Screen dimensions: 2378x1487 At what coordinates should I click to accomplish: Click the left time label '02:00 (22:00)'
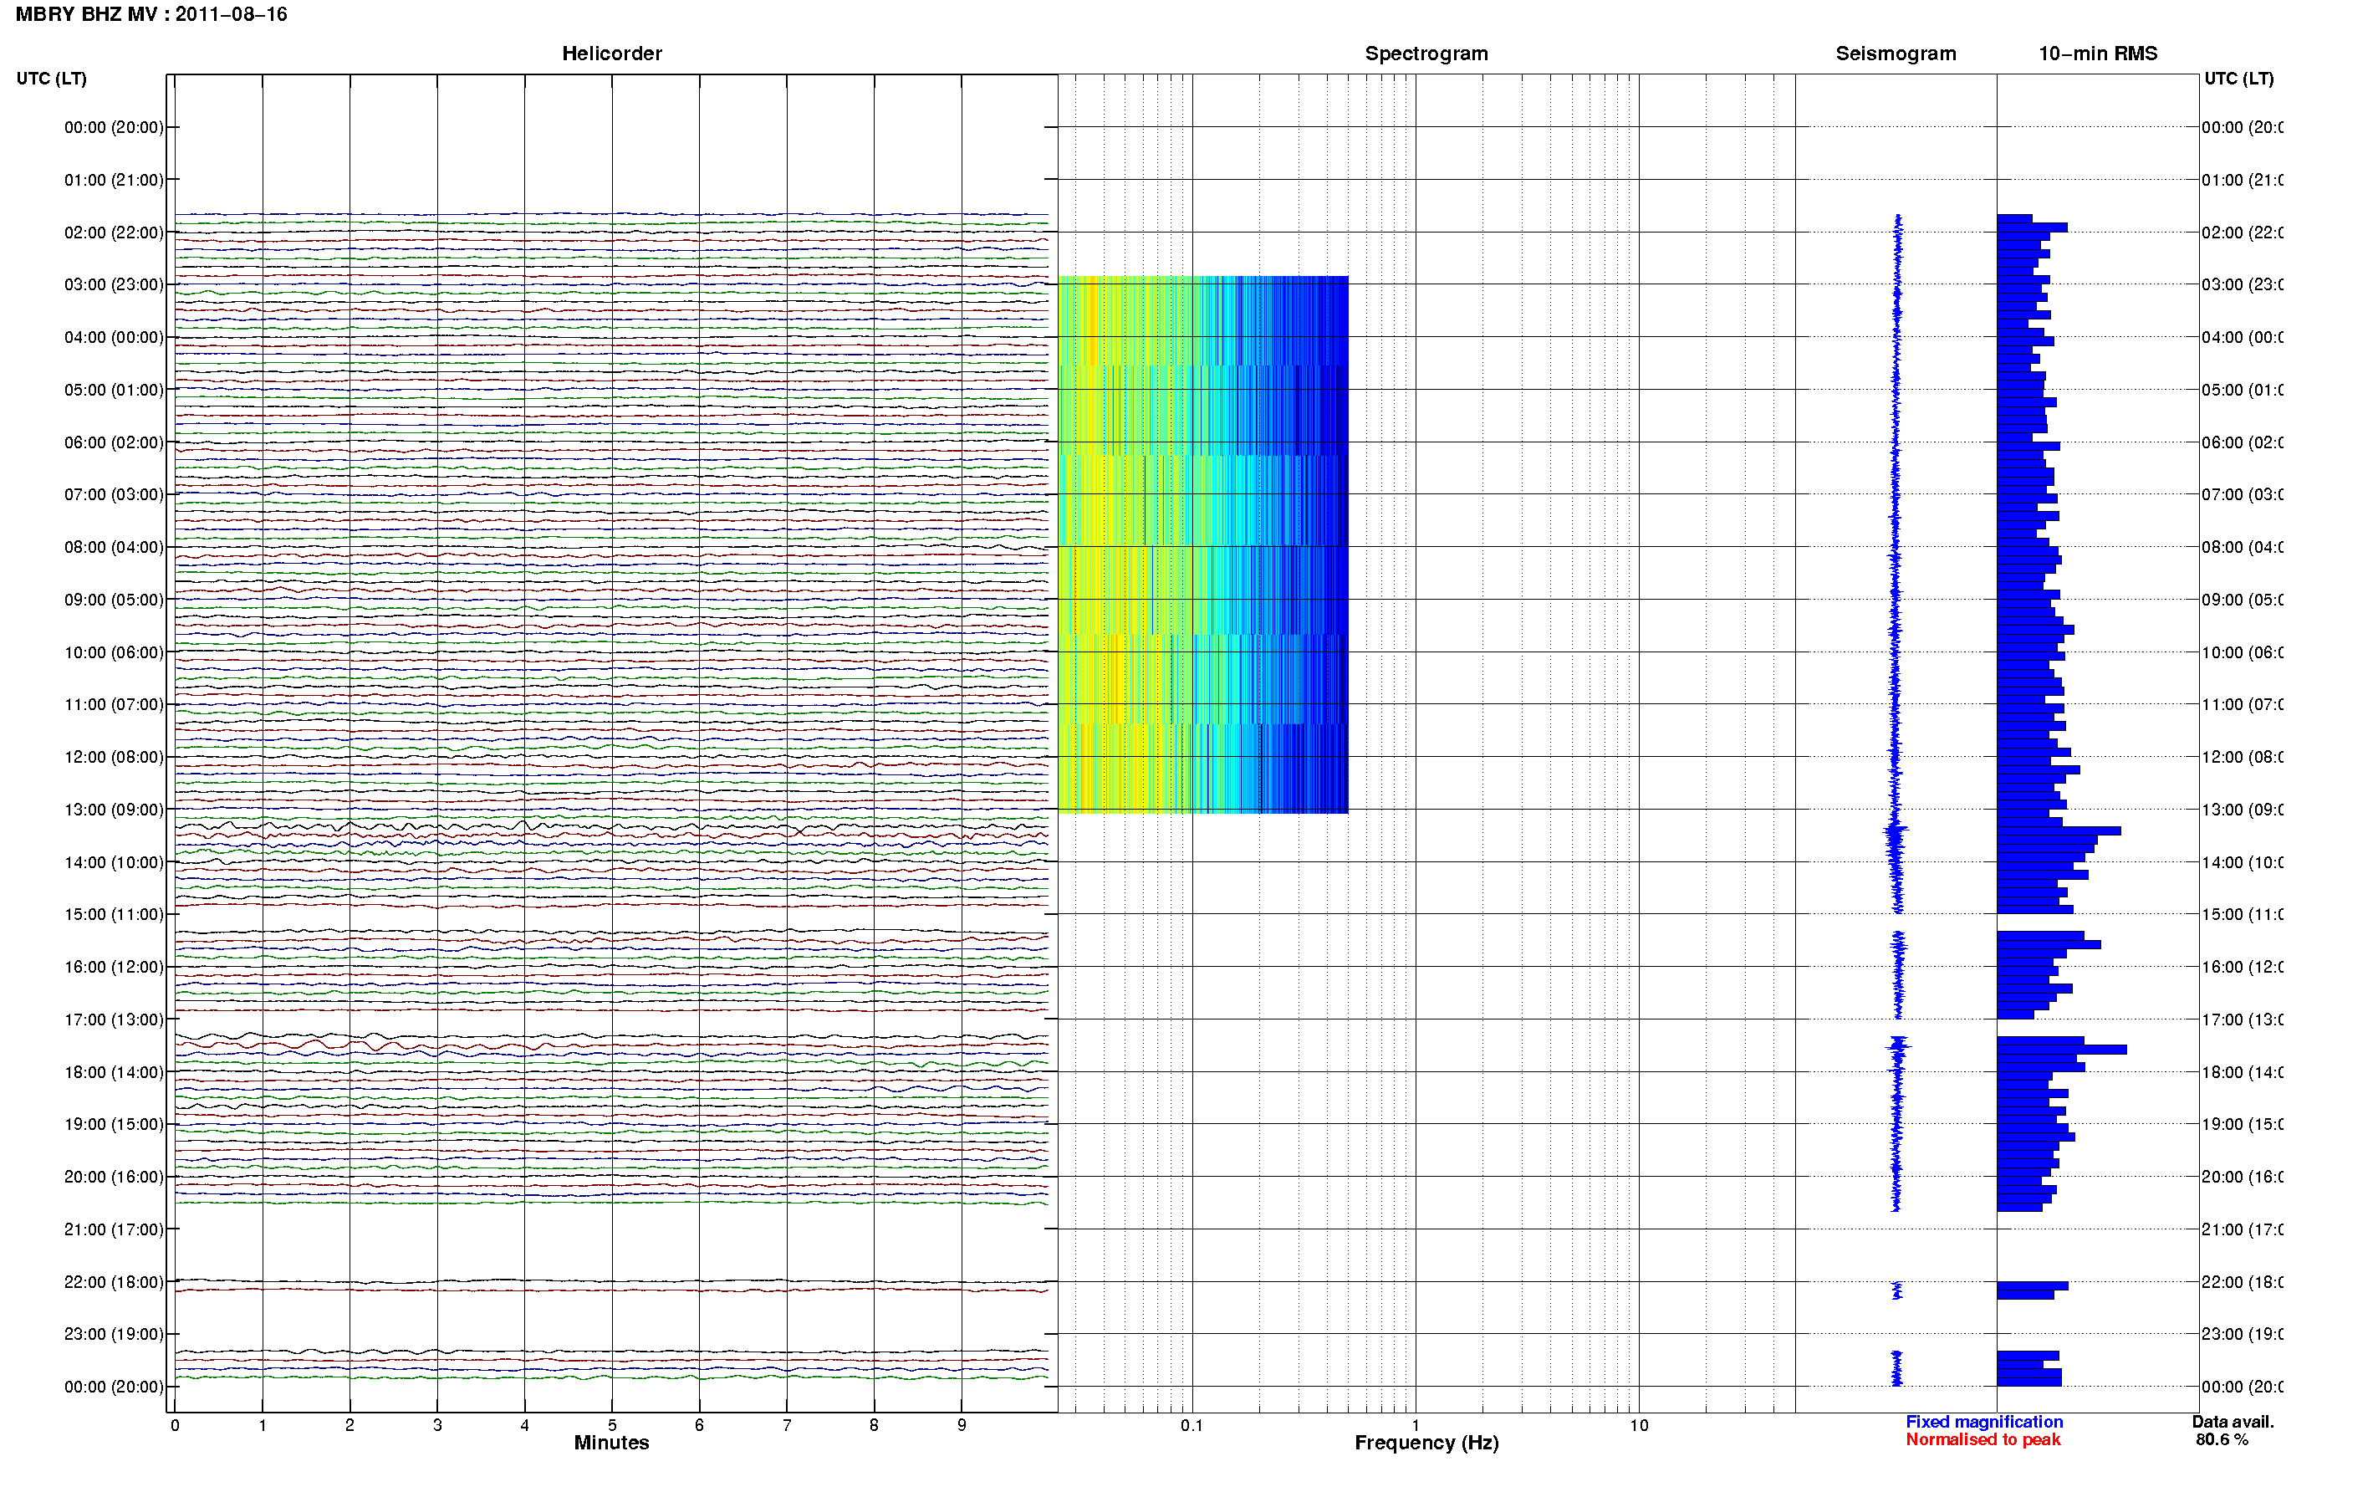[114, 233]
